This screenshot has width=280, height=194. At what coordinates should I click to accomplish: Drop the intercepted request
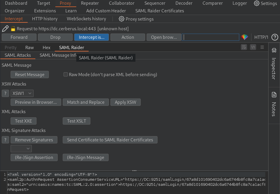[55, 37]
